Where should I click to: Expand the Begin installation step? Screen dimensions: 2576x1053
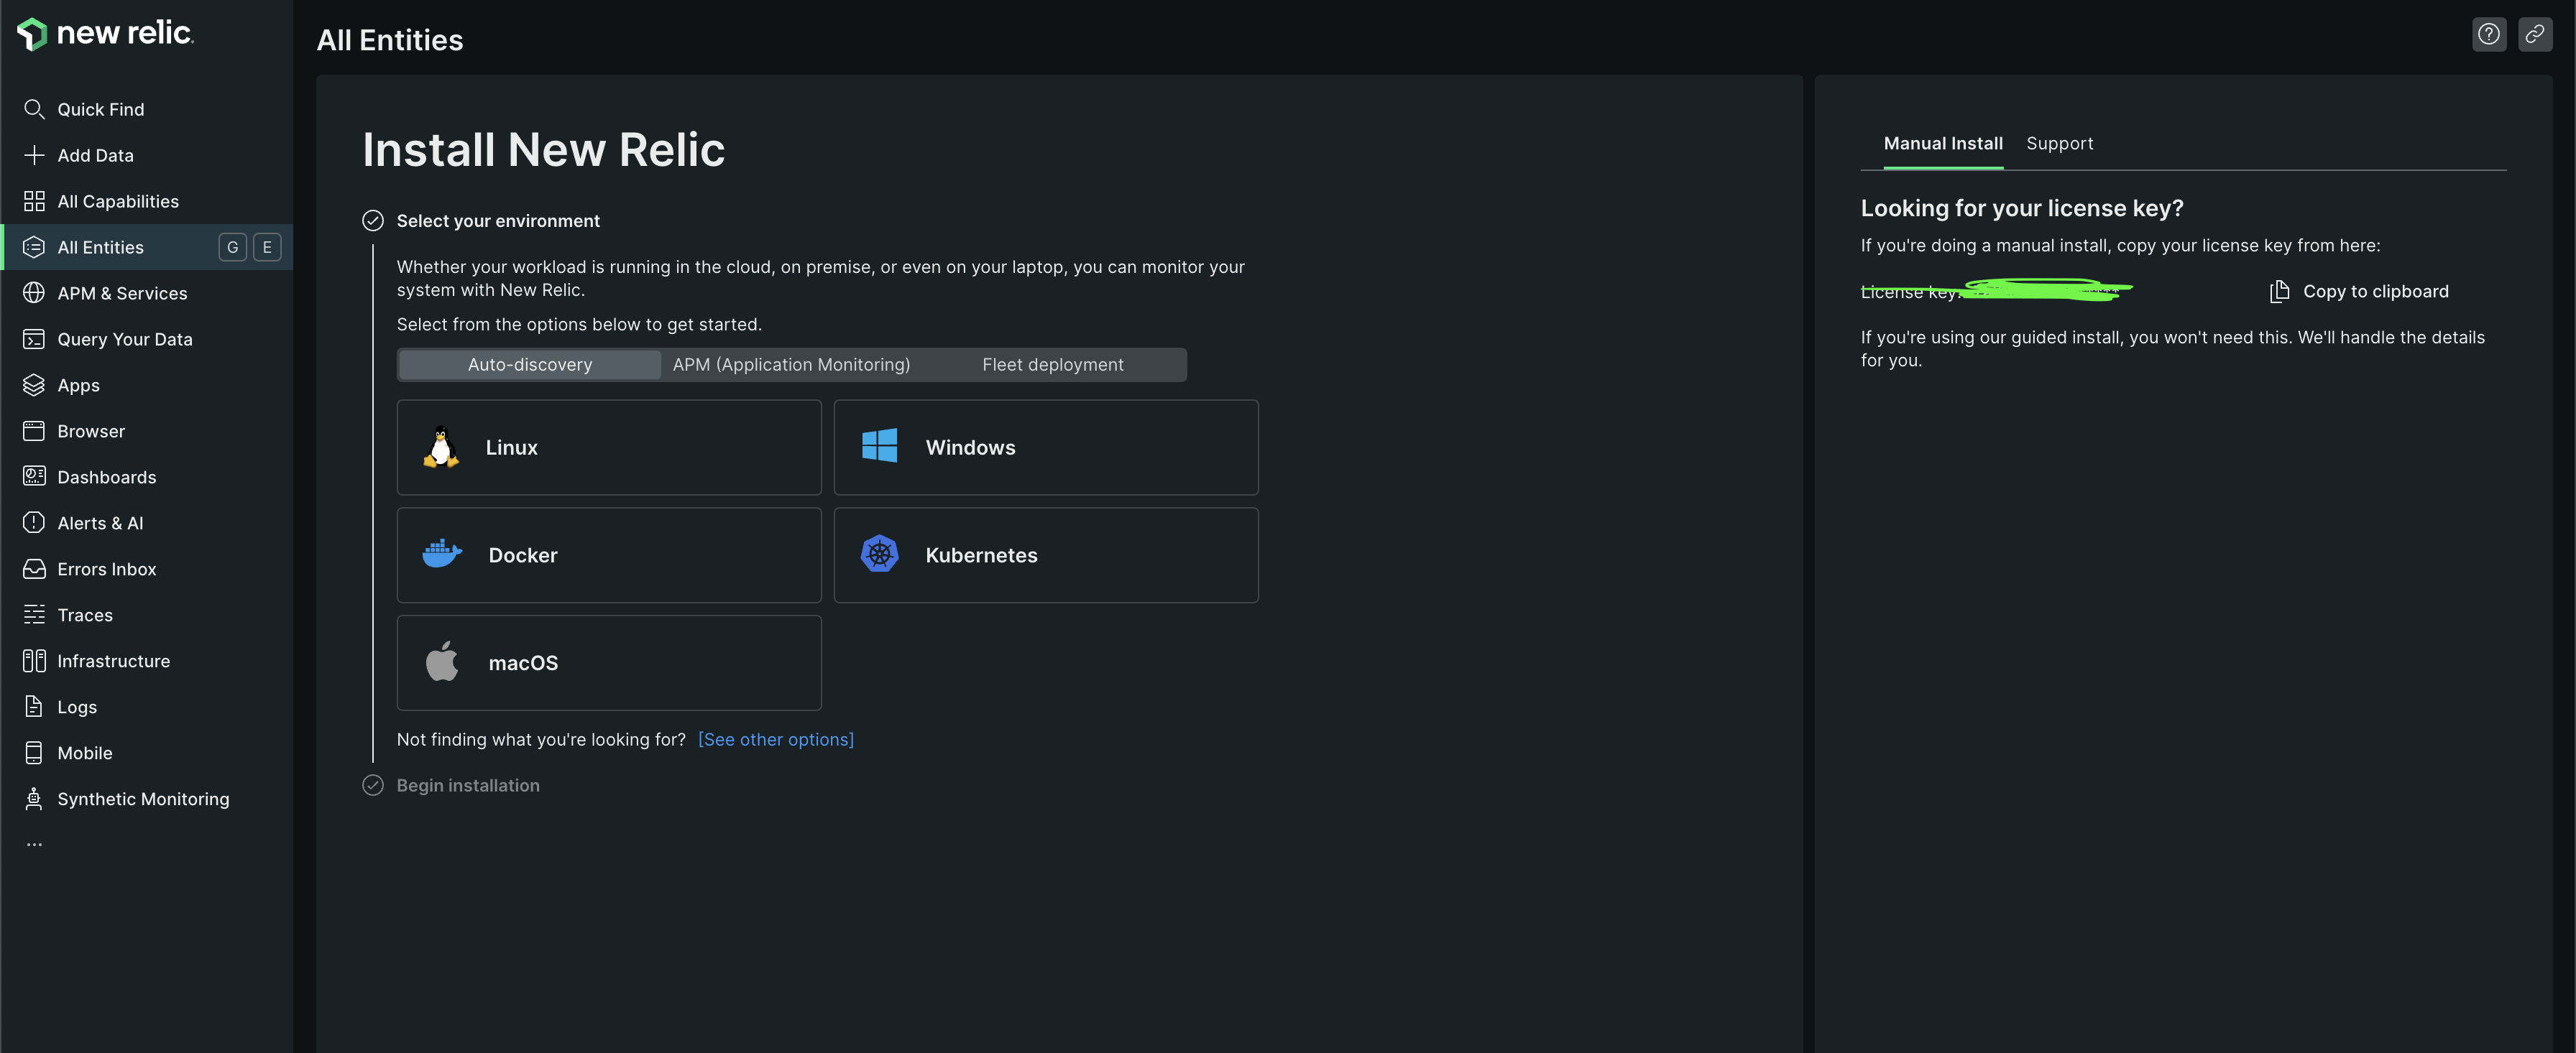pyautogui.click(x=468, y=785)
